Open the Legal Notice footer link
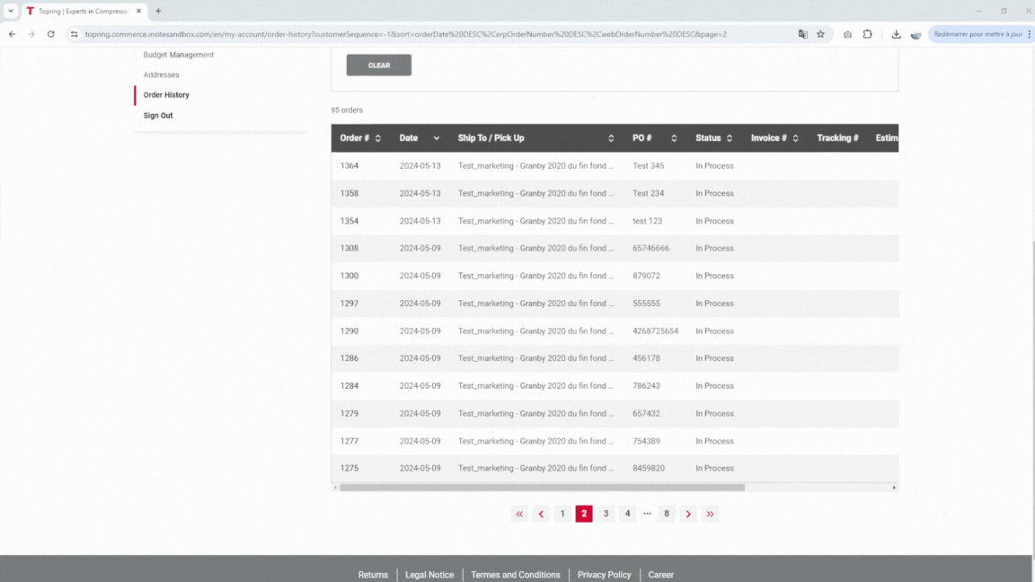Screen dimensions: 1035x582 tap(429, 575)
